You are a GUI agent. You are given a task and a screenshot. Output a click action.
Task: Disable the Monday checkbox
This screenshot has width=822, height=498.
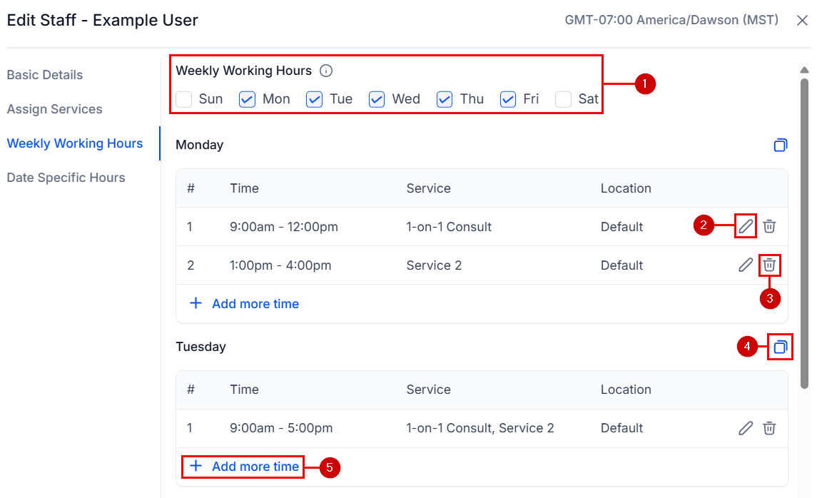tap(247, 99)
